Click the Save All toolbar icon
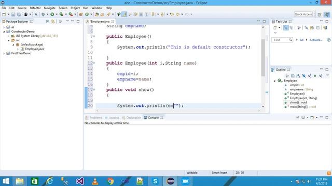The width and height of the screenshot is (332, 186). [x=19, y=14]
